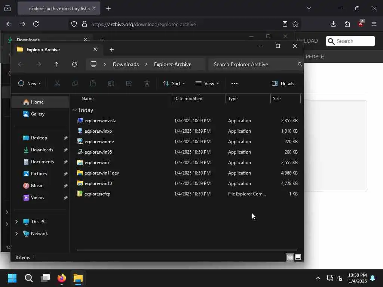Click the archive.org Search box
383x287 pixels.
click(350, 41)
